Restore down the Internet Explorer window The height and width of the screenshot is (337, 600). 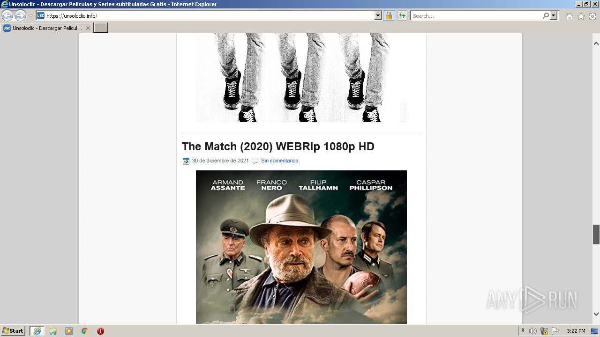point(586,4)
